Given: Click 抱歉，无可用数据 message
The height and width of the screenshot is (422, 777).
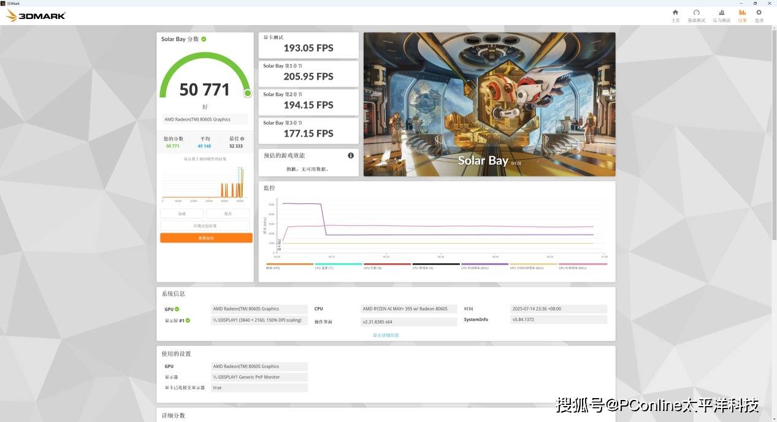Looking at the screenshot, I should pyautogui.click(x=308, y=169).
